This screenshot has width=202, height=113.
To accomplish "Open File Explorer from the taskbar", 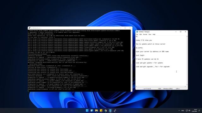I will click(x=96, y=110).
